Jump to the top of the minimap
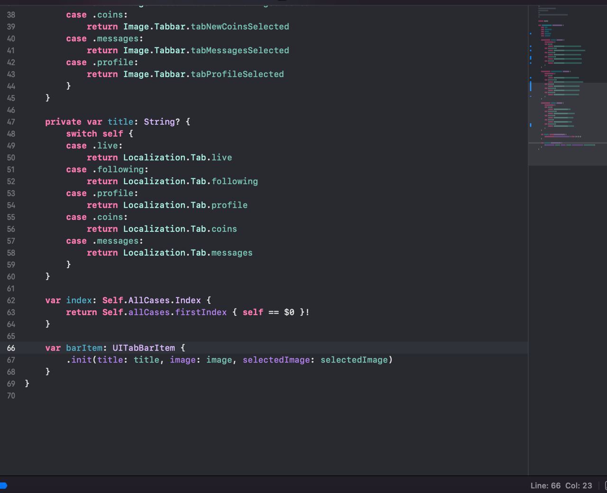This screenshot has height=493, width=607. (568, 8)
